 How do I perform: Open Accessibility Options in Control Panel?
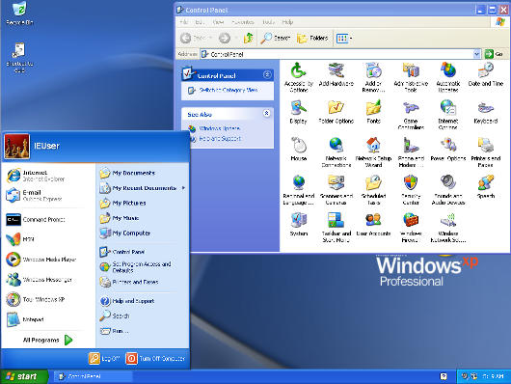click(299, 77)
